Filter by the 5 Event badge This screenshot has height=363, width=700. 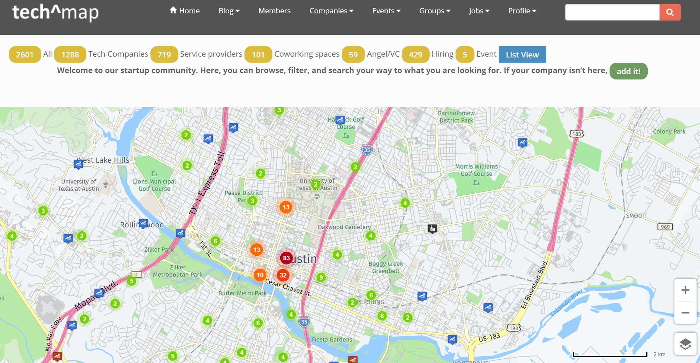pos(465,54)
